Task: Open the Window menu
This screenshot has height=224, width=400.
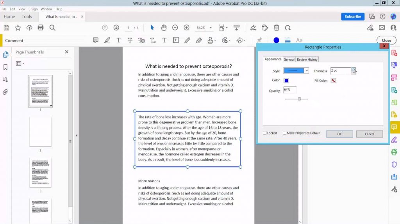Action: [x=46, y=9]
